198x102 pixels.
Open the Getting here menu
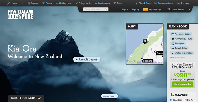[x=64, y=3]
